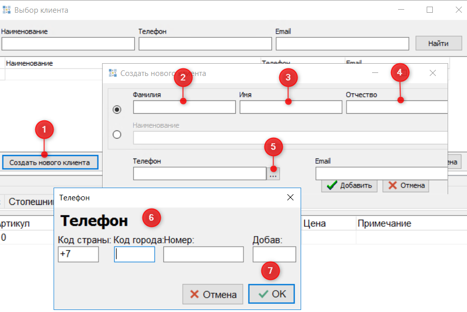This screenshot has height=312, width=467.
Task: Click the "Код страны" field with +7
Action: 78,254
